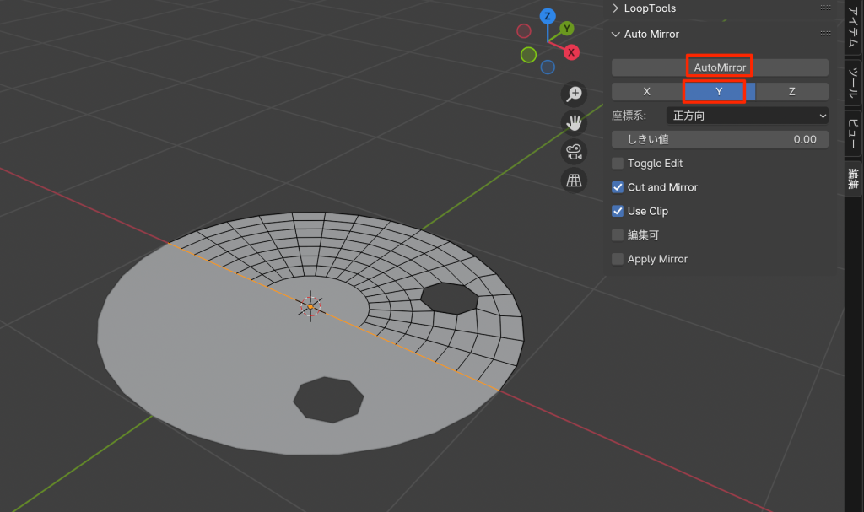
Task: Uncheck the Cut and Mirror option
Action: coord(618,187)
